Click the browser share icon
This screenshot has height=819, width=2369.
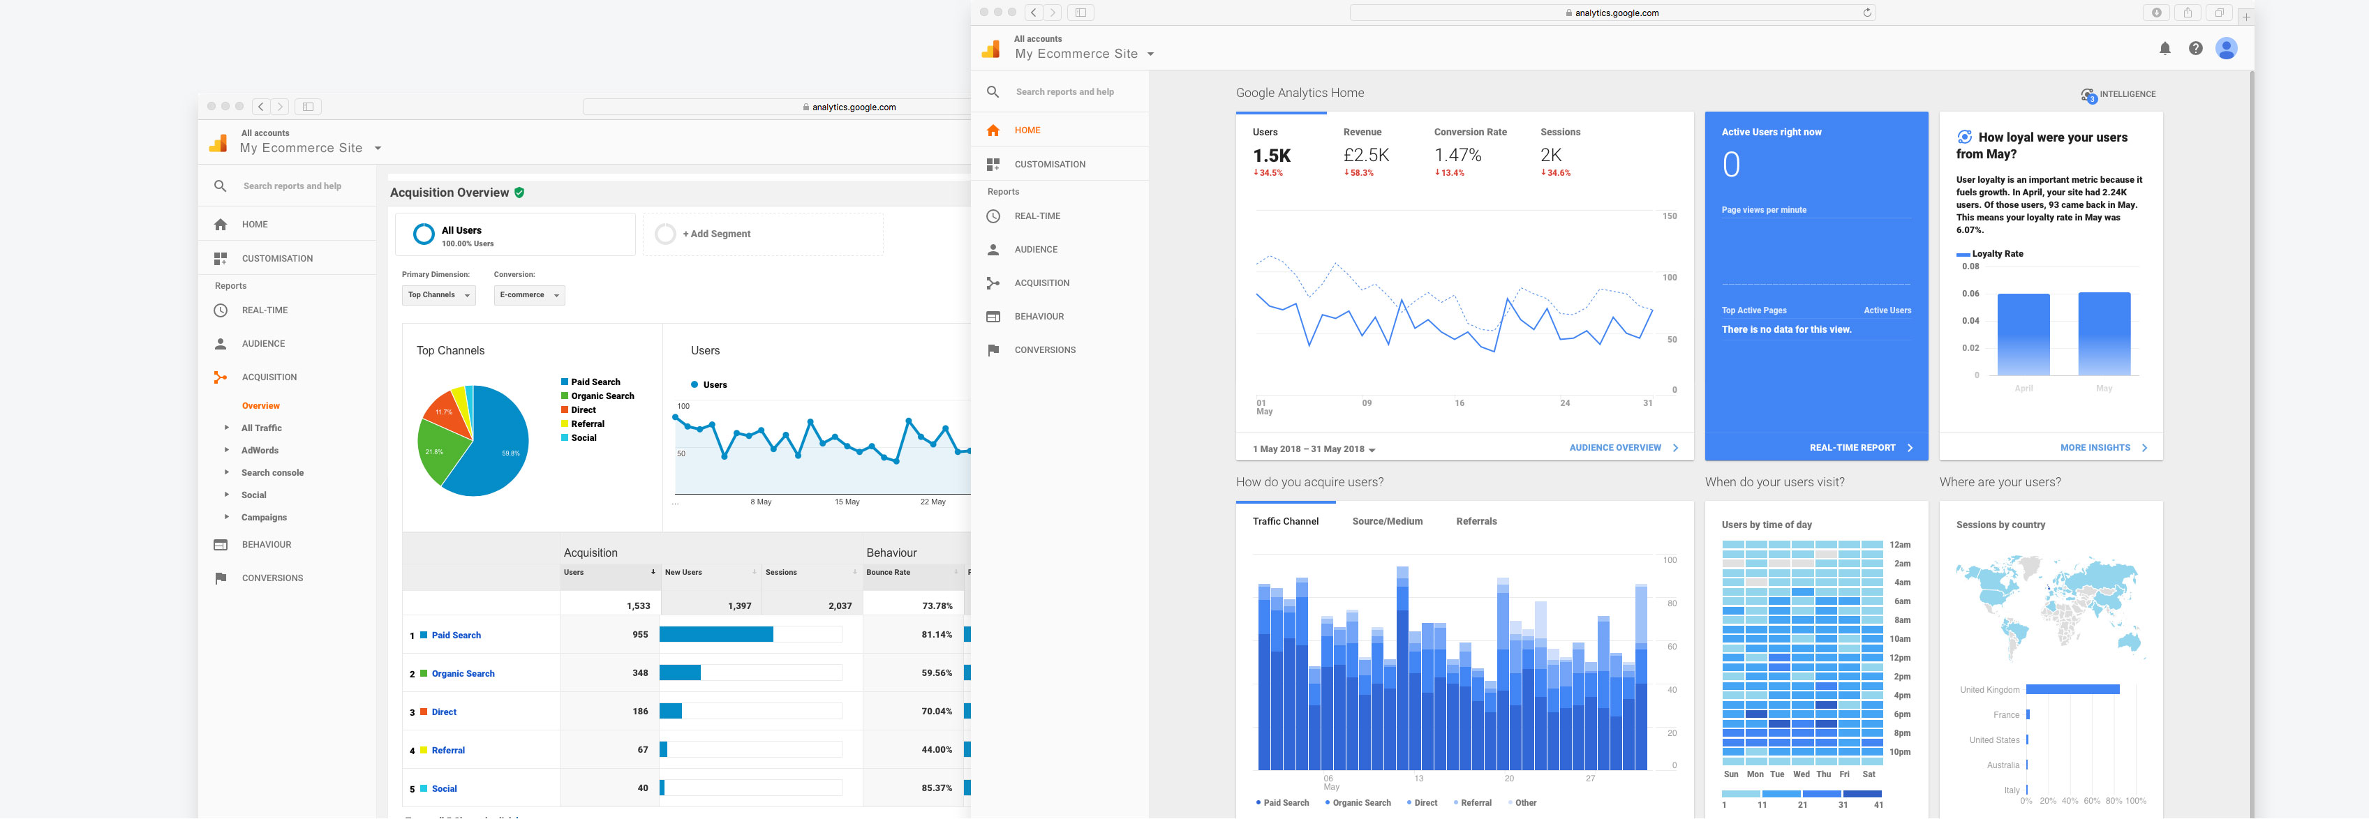2187,12
